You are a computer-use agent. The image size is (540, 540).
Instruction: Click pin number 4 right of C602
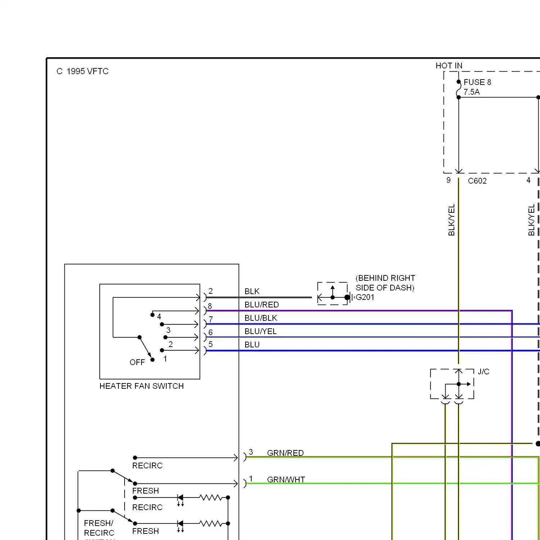coord(528,180)
